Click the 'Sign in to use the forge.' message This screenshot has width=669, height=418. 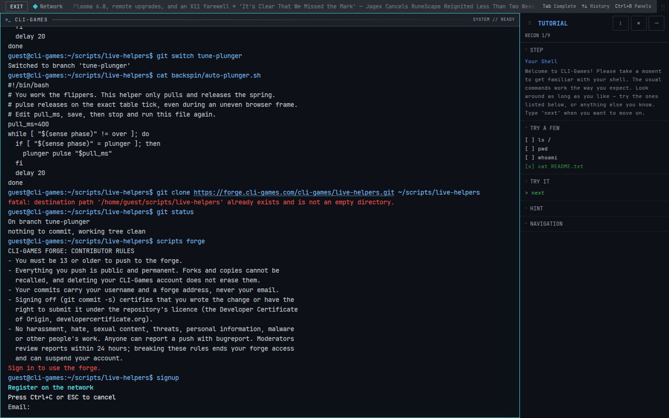point(54,368)
